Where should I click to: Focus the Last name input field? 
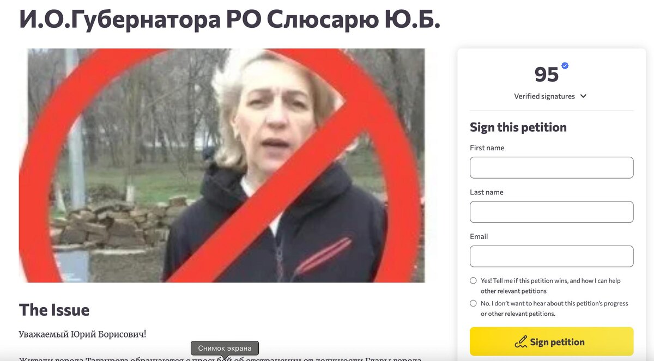coord(552,212)
